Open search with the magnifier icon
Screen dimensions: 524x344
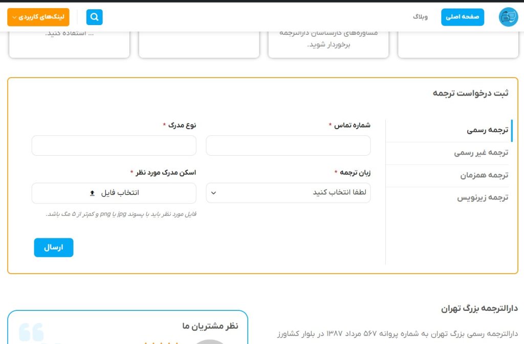(x=94, y=17)
